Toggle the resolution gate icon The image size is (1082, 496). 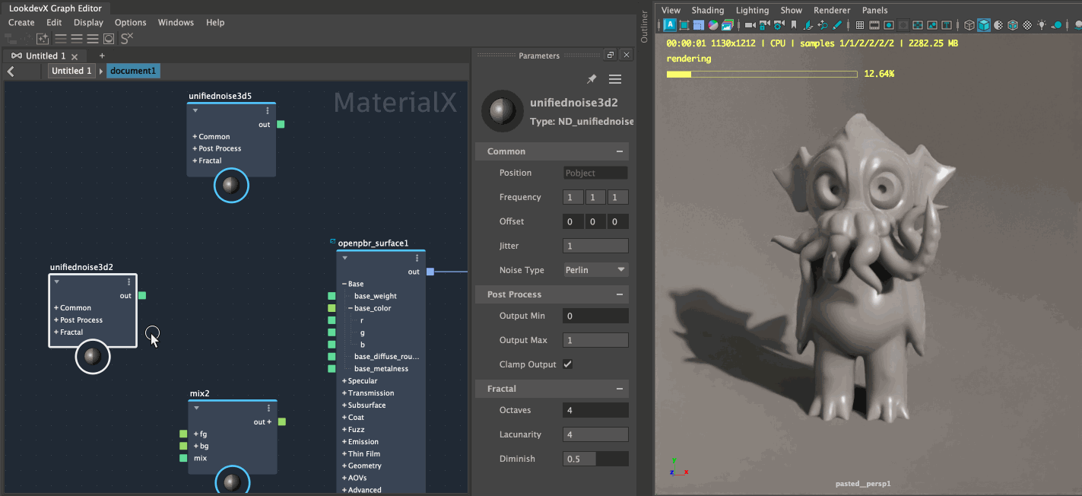tap(889, 25)
